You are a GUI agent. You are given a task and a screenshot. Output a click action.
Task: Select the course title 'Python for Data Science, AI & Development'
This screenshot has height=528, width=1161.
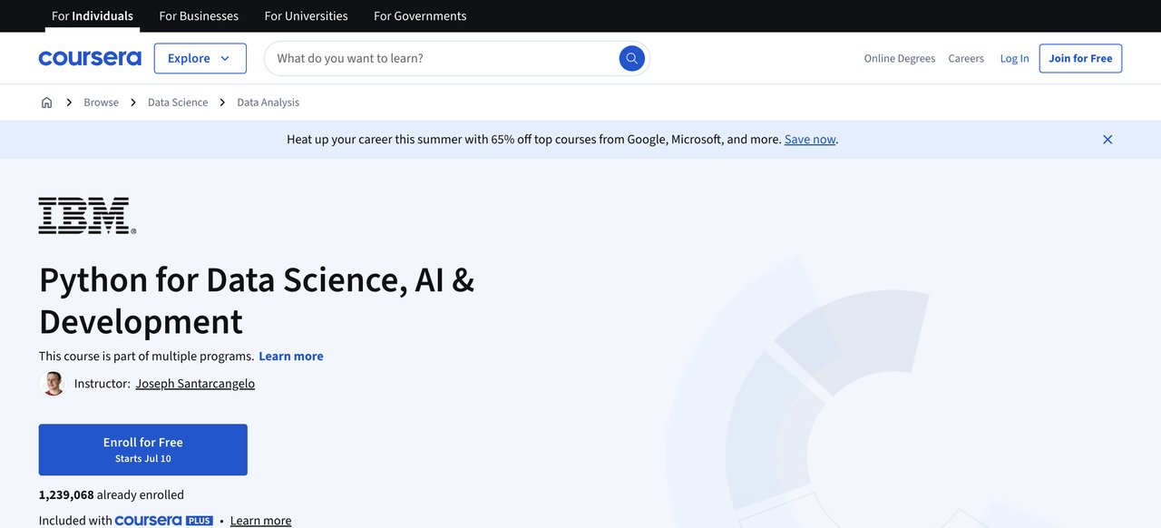pos(257,300)
